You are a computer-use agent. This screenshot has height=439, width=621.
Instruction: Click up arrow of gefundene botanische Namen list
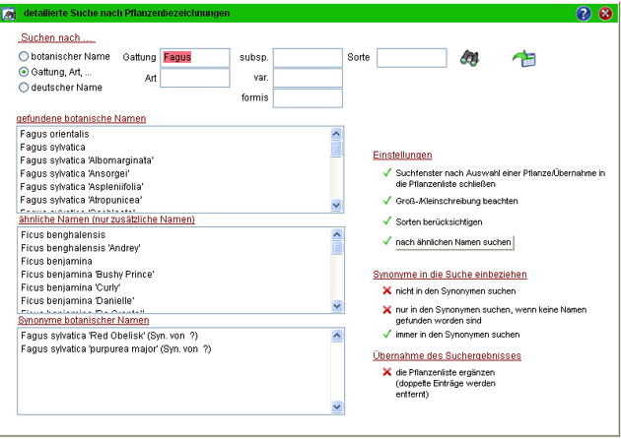[x=336, y=134]
